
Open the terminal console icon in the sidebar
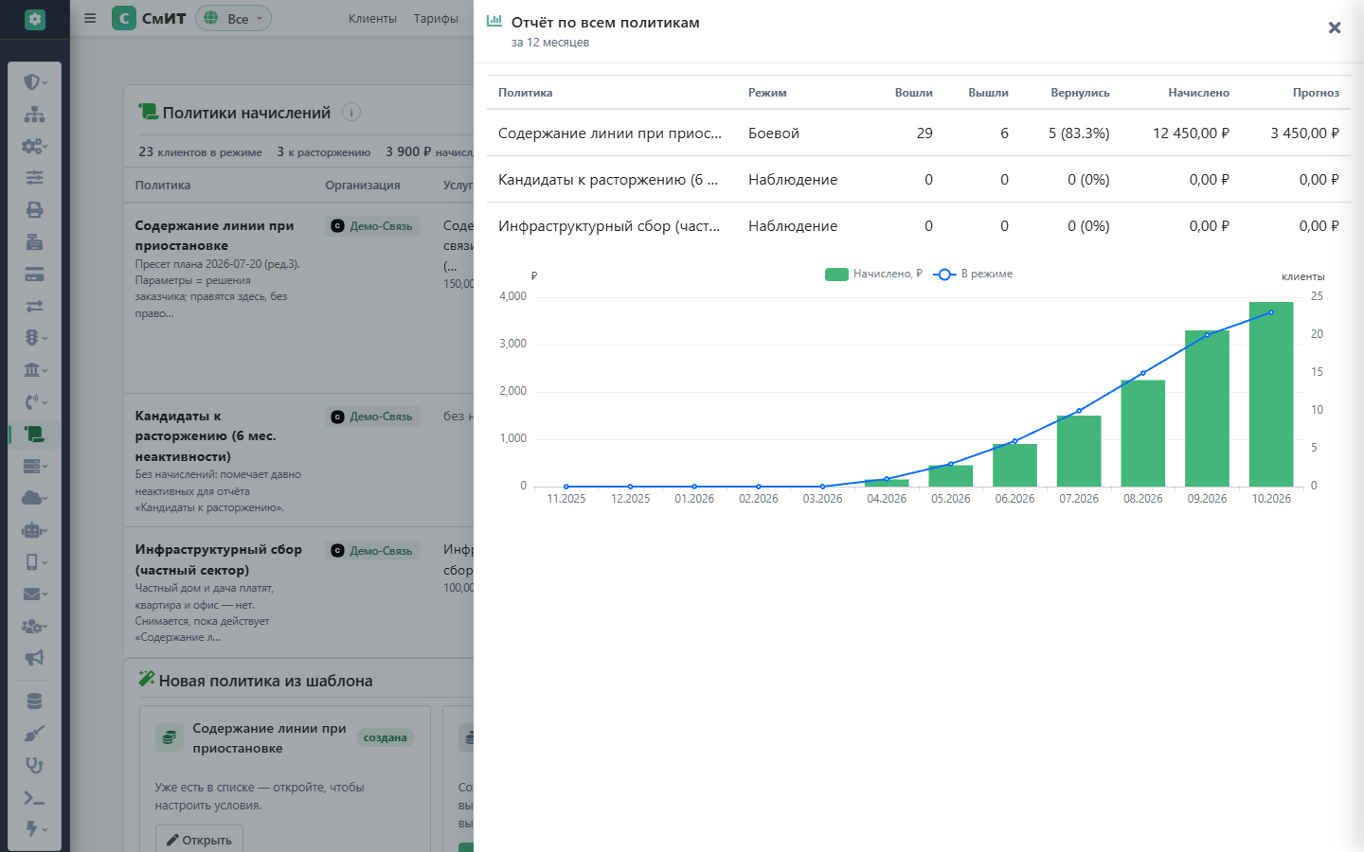[x=35, y=798]
